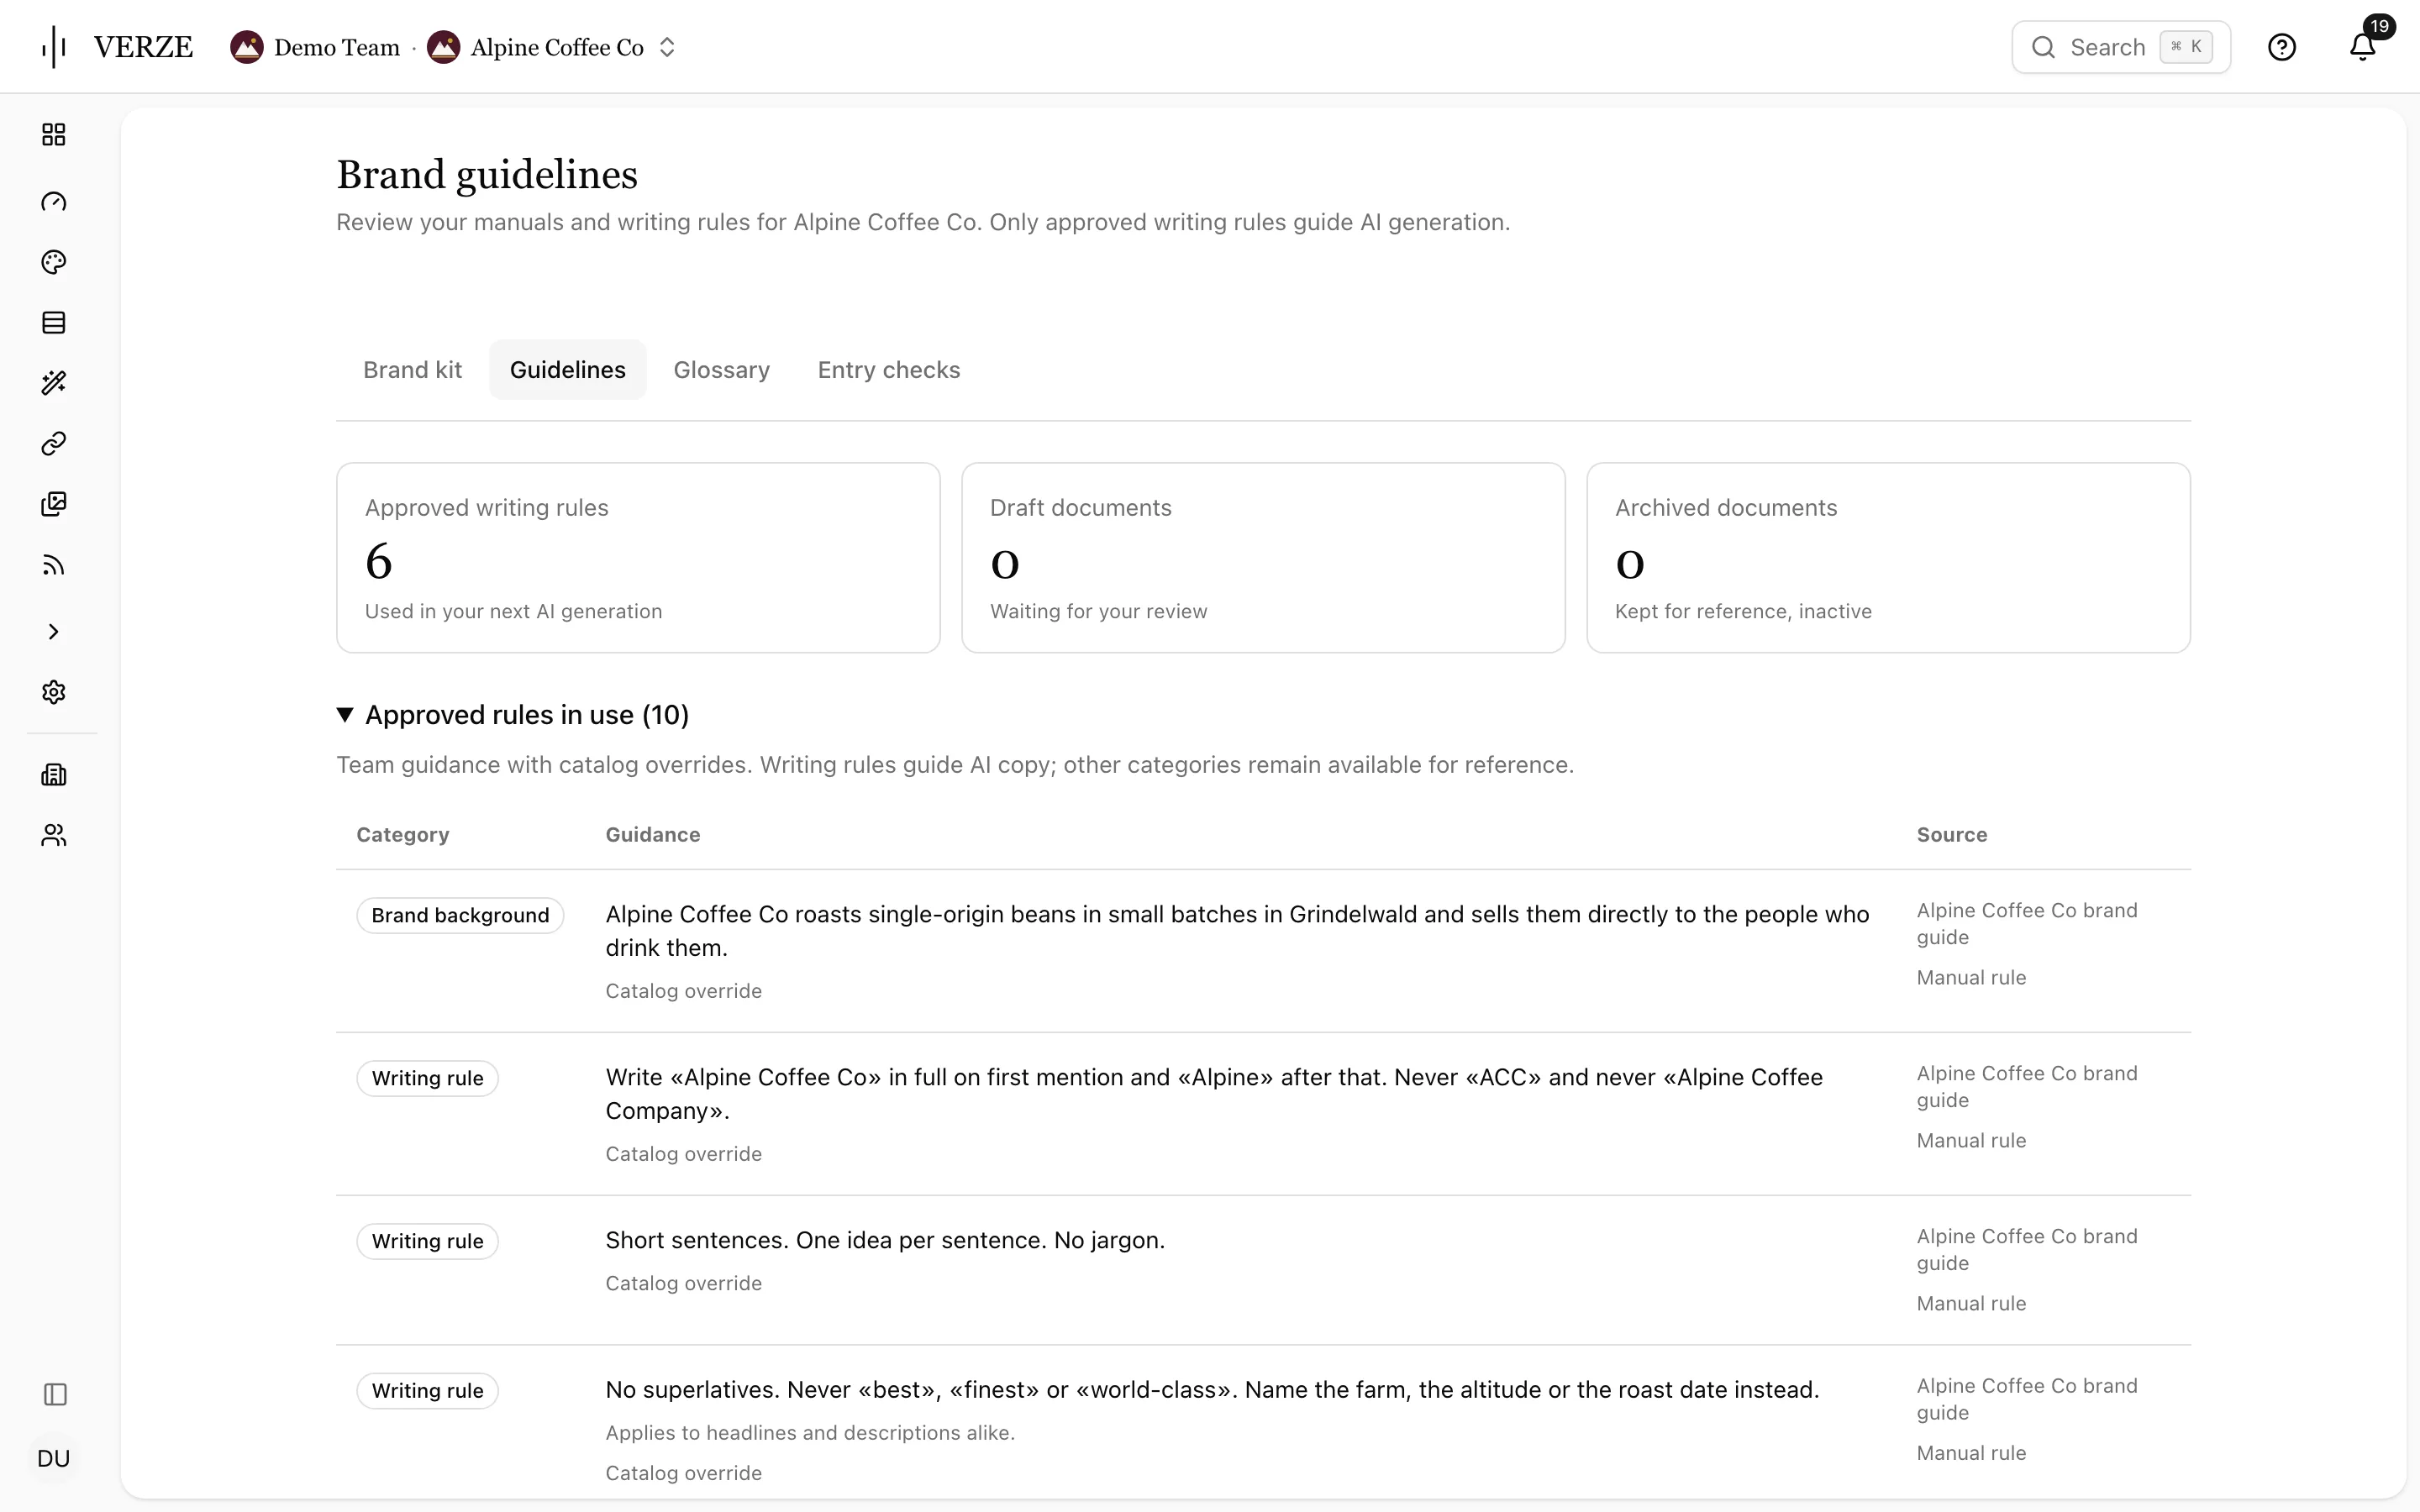
Task: Click the Demo Team breadcrumb link
Action: 316,47
